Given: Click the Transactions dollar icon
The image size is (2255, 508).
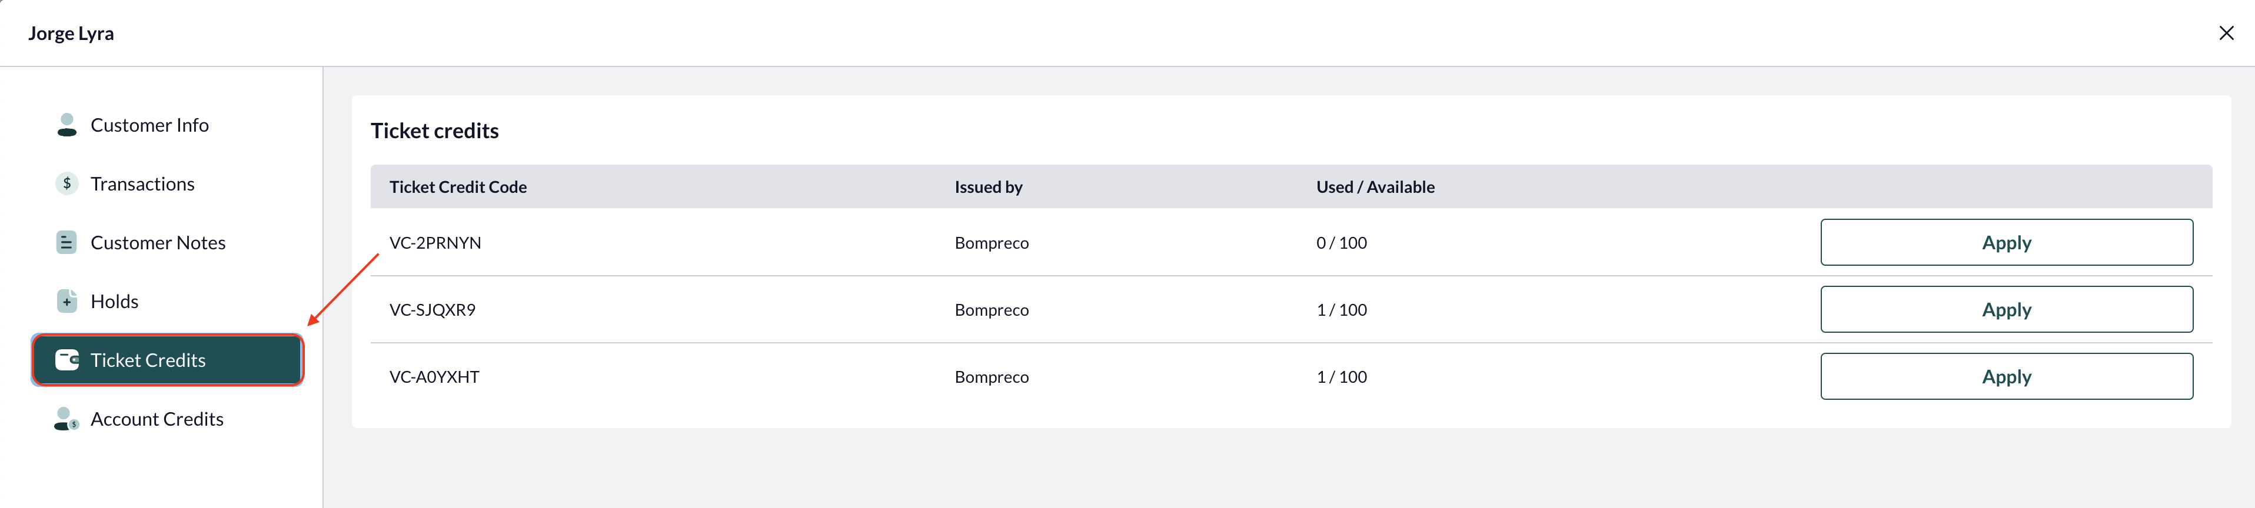Looking at the screenshot, I should (66, 183).
